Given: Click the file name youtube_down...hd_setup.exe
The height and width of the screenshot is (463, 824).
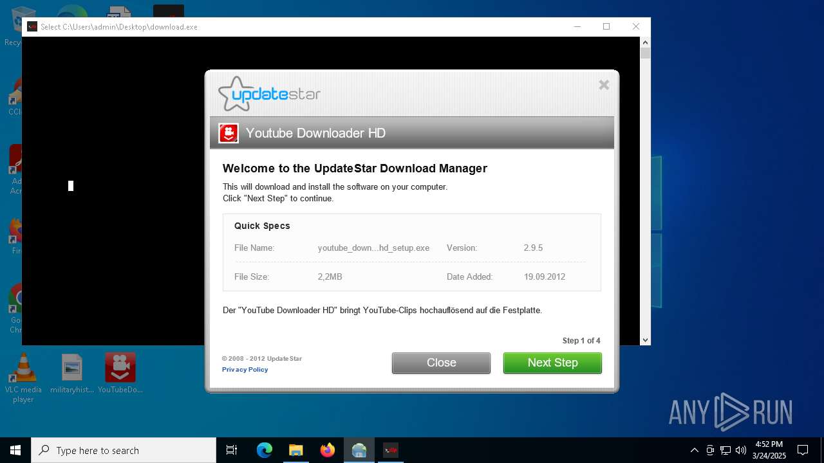Looking at the screenshot, I should click(373, 248).
